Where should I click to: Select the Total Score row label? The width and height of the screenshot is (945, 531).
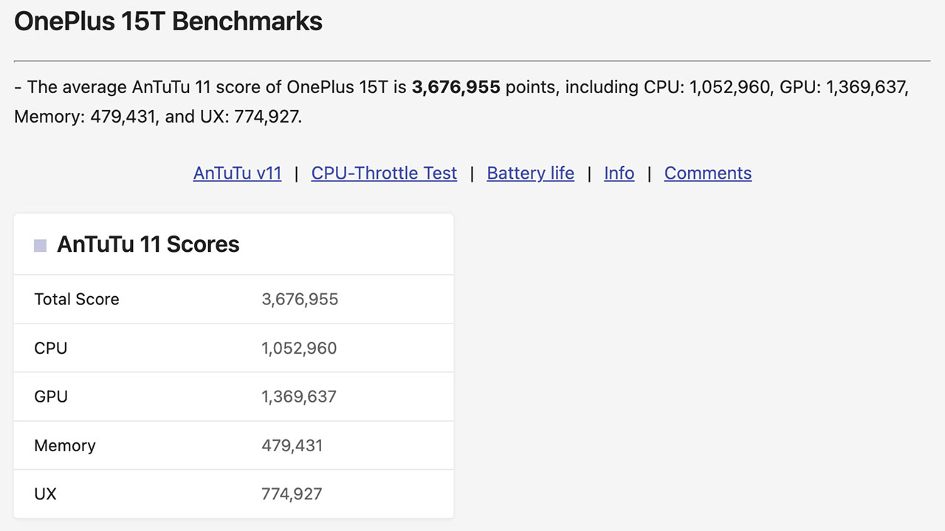click(77, 299)
